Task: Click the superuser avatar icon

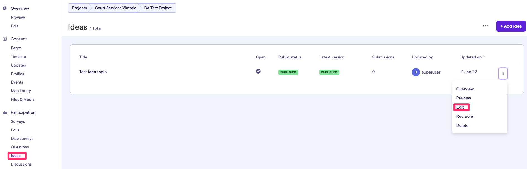Action: [415, 72]
